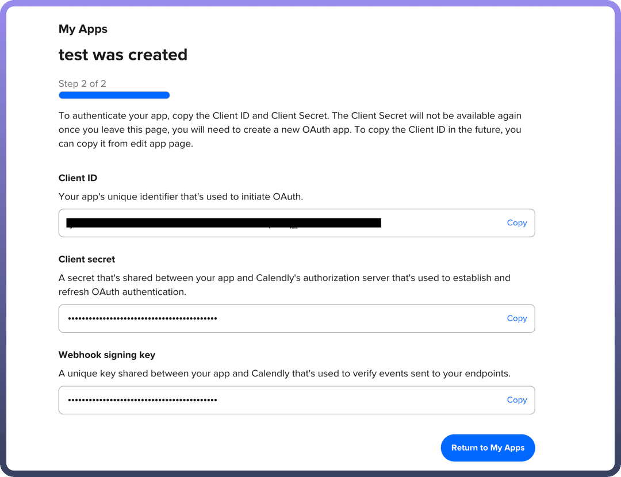The width and height of the screenshot is (621, 477).
Task: Copy the Webhook signing key
Action: point(516,400)
